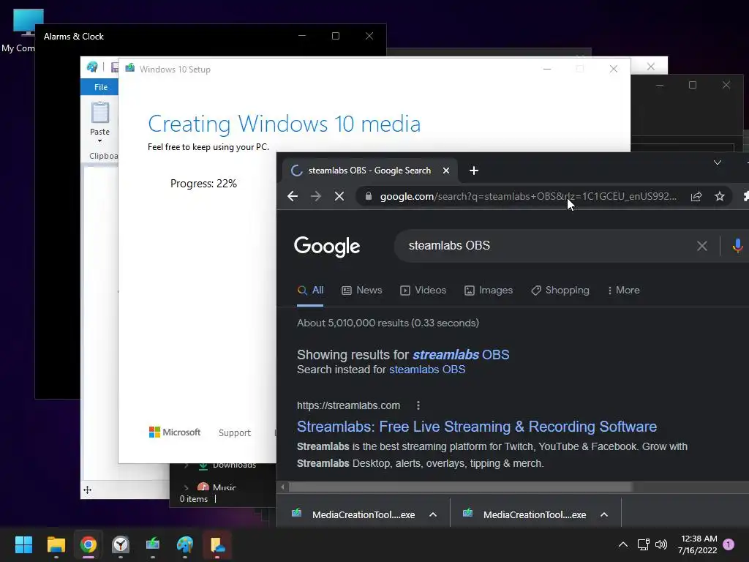Stop loading the Google Search page
This screenshot has height=562, width=749.
339,196
